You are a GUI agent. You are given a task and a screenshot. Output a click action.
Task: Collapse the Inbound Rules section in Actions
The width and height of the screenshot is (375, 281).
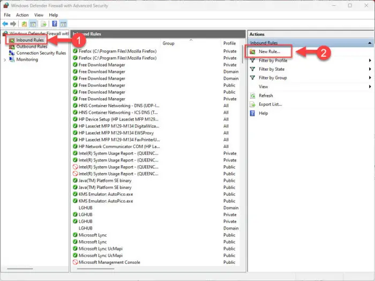point(370,43)
